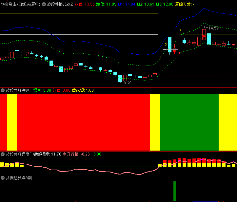Viewport: 237px width, 202px height.
Task: Select the 主升行情: -0.26 readout
Action: click(x=76, y=154)
